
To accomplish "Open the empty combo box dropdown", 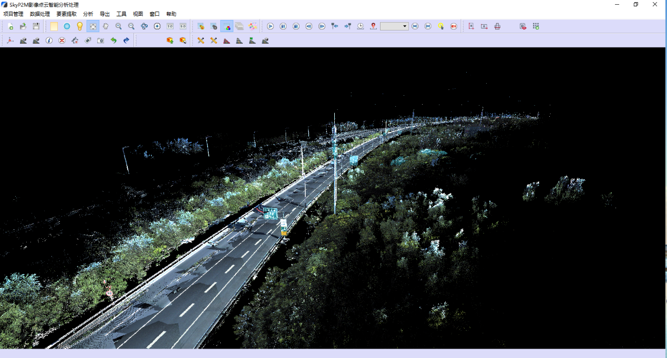I will point(394,26).
